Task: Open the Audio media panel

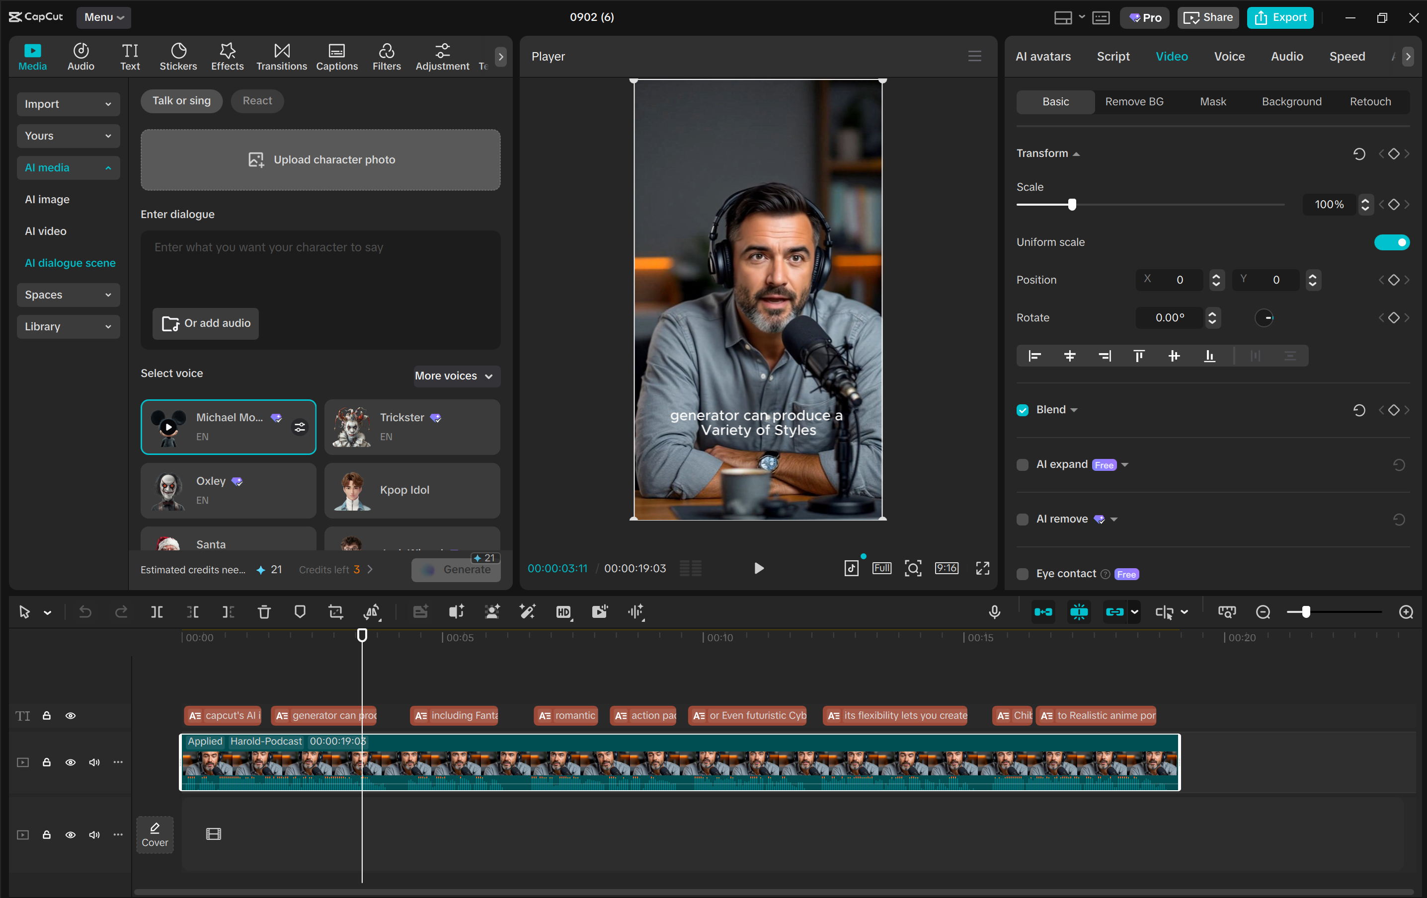Action: [x=80, y=57]
